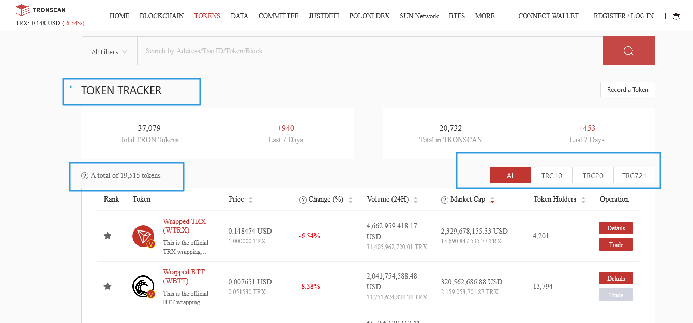Viewport: 693px width, 323px height.
Task: Click the 13,794 token holders value
Action: coord(543,287)
